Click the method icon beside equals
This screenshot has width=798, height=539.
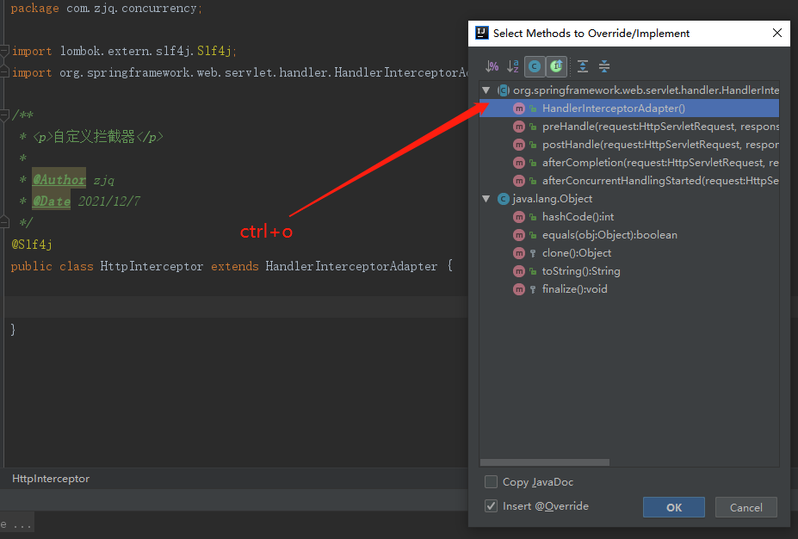click(x=518, y=235)
